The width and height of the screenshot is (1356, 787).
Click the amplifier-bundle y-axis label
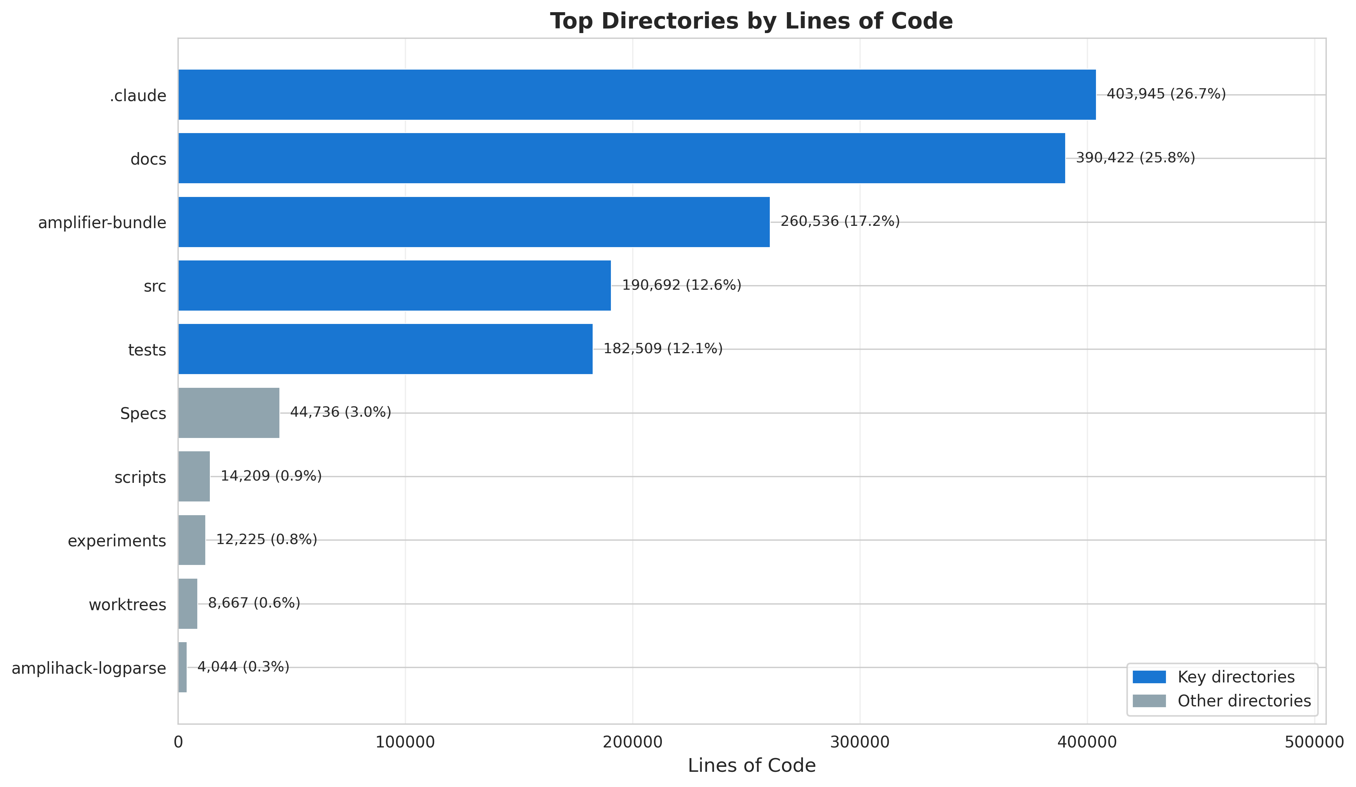(102, 222)
